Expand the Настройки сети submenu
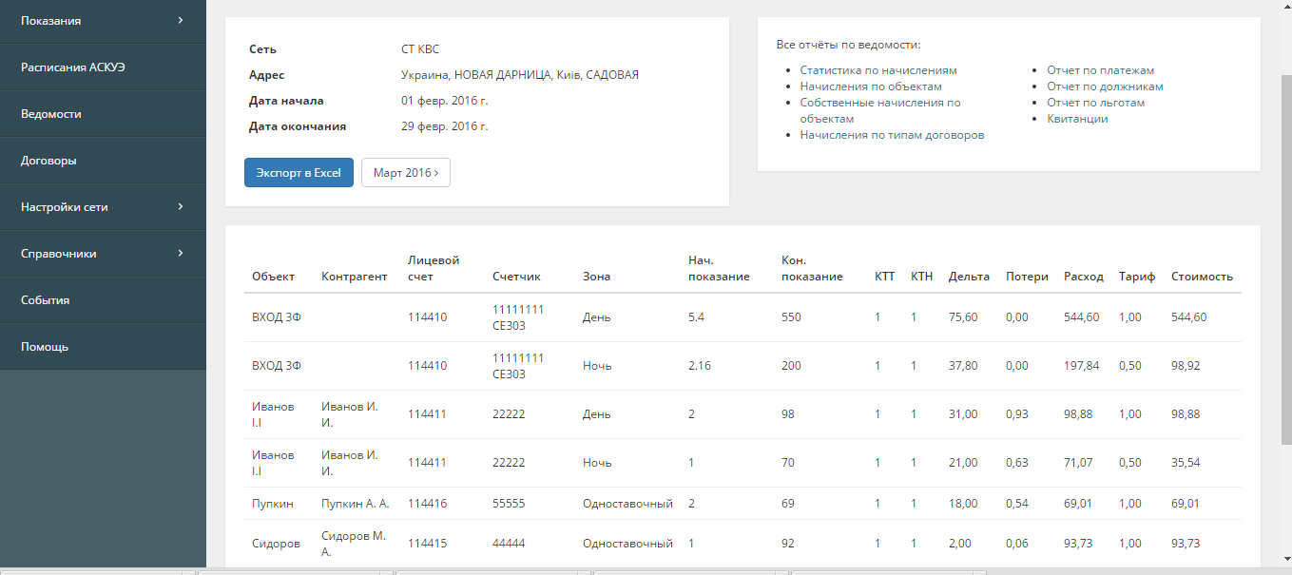Screen dimensions: 1292x575 (103, 207)
